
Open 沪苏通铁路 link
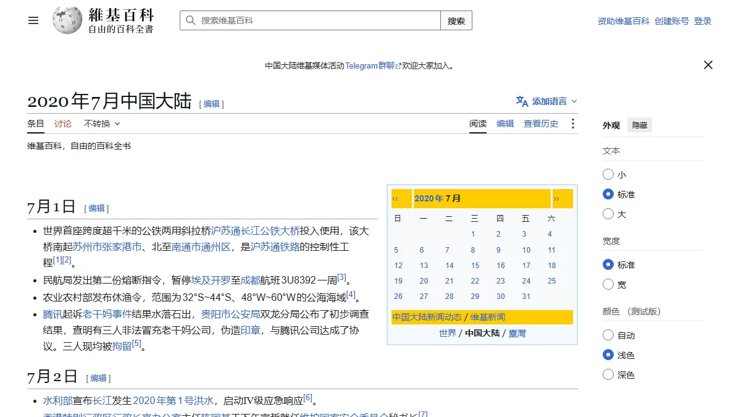click(x=275, y=247)
